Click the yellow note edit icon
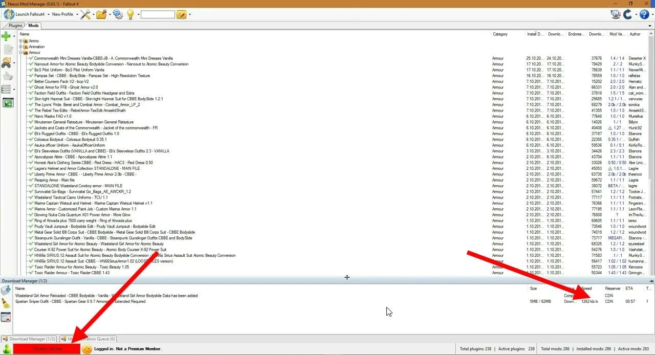Screen dimensions: 655x355 [x=181, y=14]
